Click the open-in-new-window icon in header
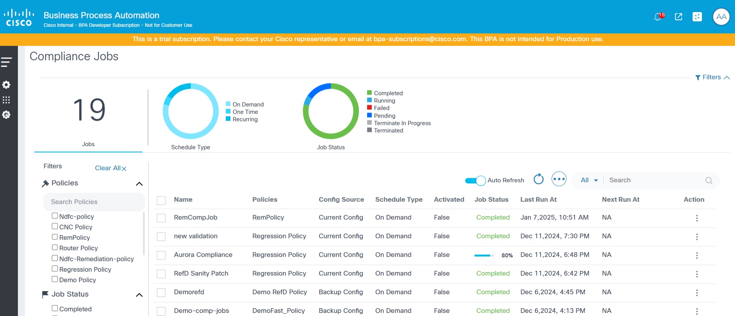The width and height of the screenshot is (735, 316). coord(679,17)
